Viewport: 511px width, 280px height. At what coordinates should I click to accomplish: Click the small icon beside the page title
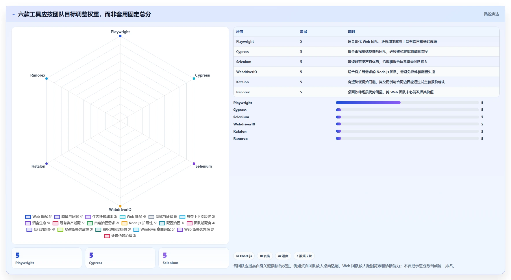[x=14, y=14]
